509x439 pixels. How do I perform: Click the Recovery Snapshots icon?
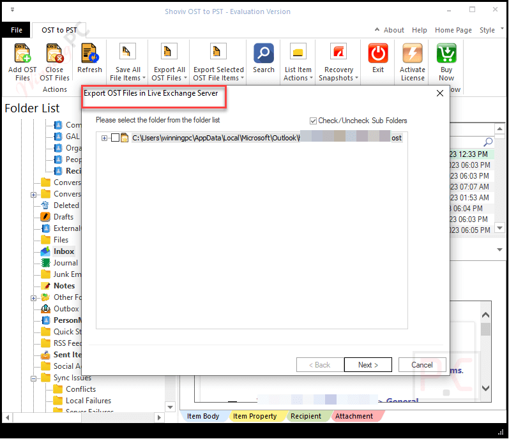338,52
